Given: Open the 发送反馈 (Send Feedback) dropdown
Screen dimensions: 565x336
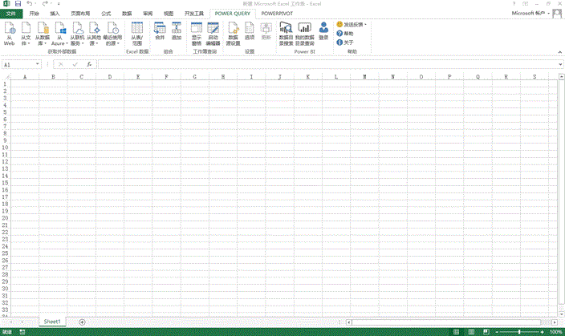Looking at the screenshot, I should click(x=352, y=25).
